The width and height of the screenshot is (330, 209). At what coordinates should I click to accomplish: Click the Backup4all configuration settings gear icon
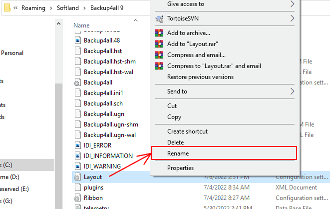tap(77, 82)
